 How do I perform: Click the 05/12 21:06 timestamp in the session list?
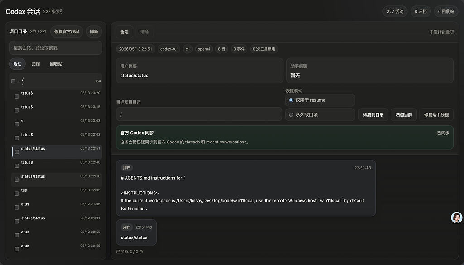(x=90, y=204)
